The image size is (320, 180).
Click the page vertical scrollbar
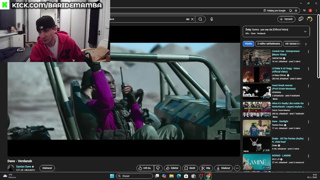pyautogui.click(x=318, y=46)
